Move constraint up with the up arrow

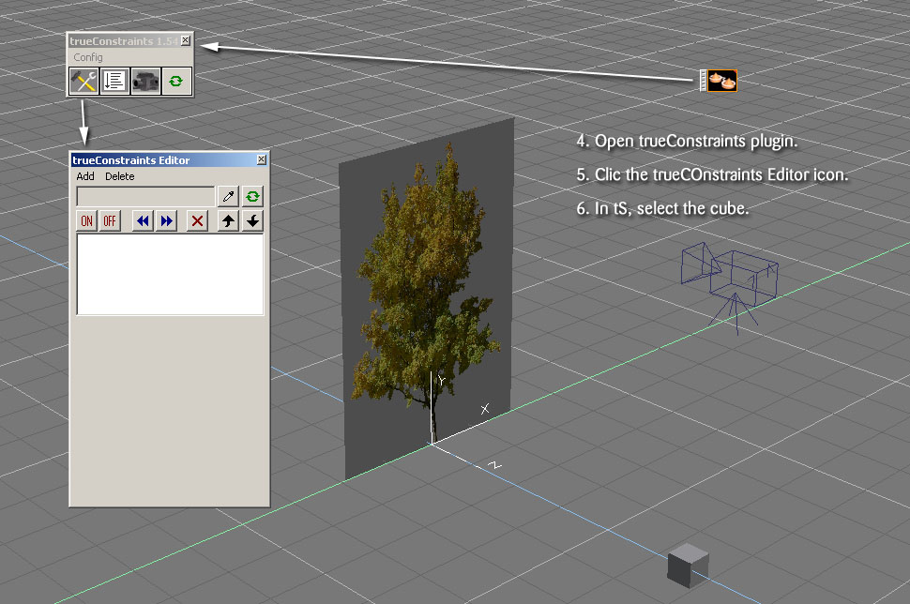coord(228,221)
